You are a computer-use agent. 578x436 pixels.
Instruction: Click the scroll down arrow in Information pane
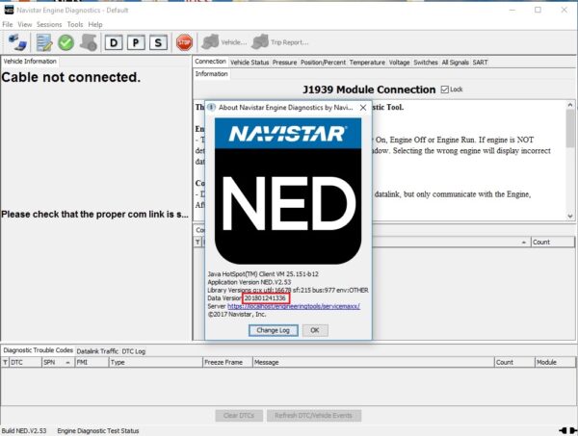point(570,217)
